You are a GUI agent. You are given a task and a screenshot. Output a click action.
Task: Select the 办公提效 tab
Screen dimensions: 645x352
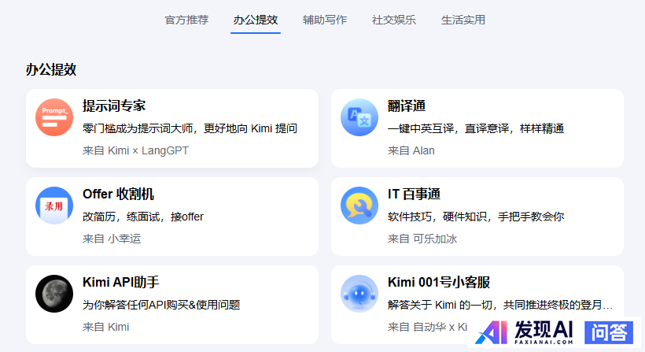pos(256,20)
